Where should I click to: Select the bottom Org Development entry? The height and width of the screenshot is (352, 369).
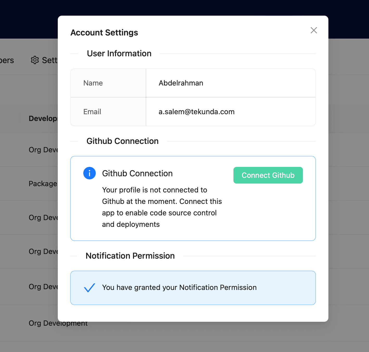pos(58,323)
